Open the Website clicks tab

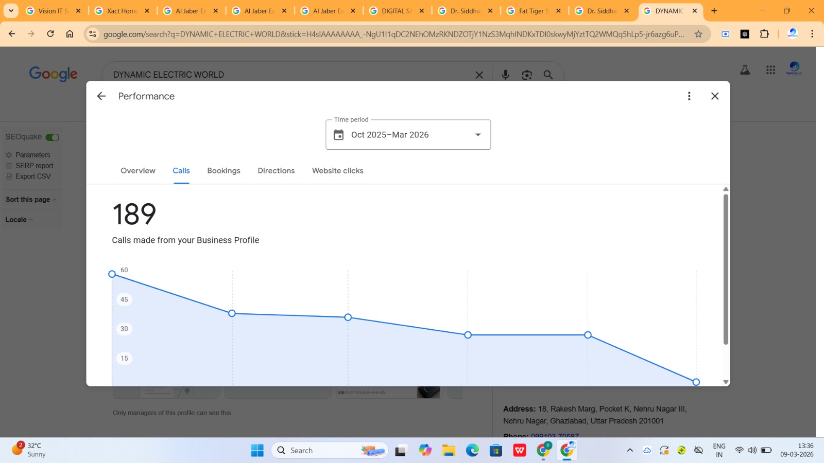click(x=338, y=171)
